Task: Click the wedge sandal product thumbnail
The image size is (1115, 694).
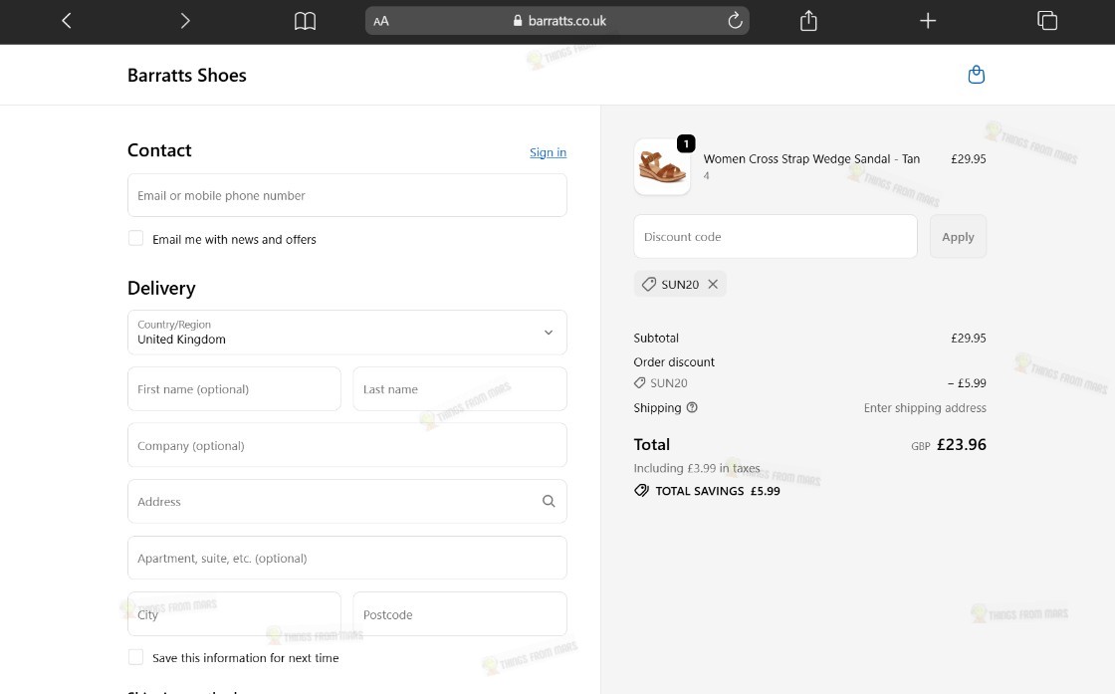Action: [662, 167]
